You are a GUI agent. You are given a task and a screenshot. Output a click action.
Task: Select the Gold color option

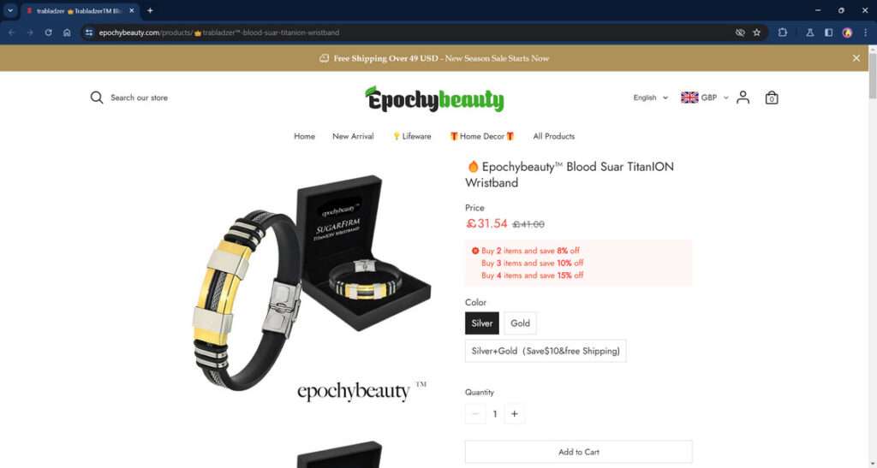(x=520, y=323)
